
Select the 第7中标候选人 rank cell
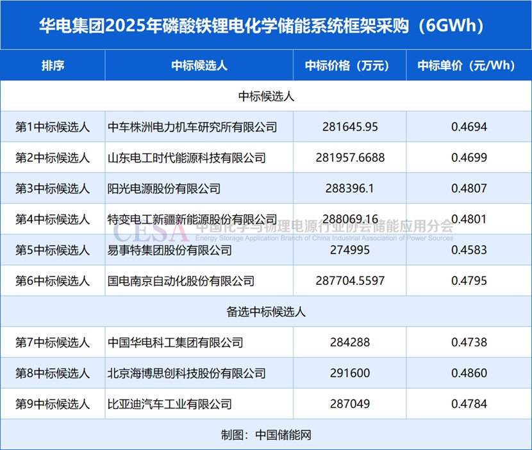53,342
